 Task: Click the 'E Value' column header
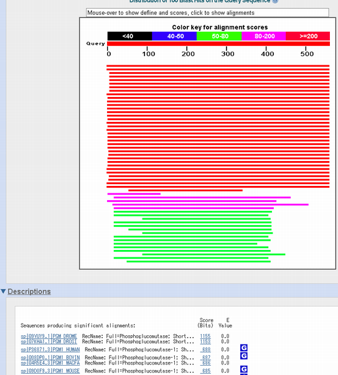225,323
